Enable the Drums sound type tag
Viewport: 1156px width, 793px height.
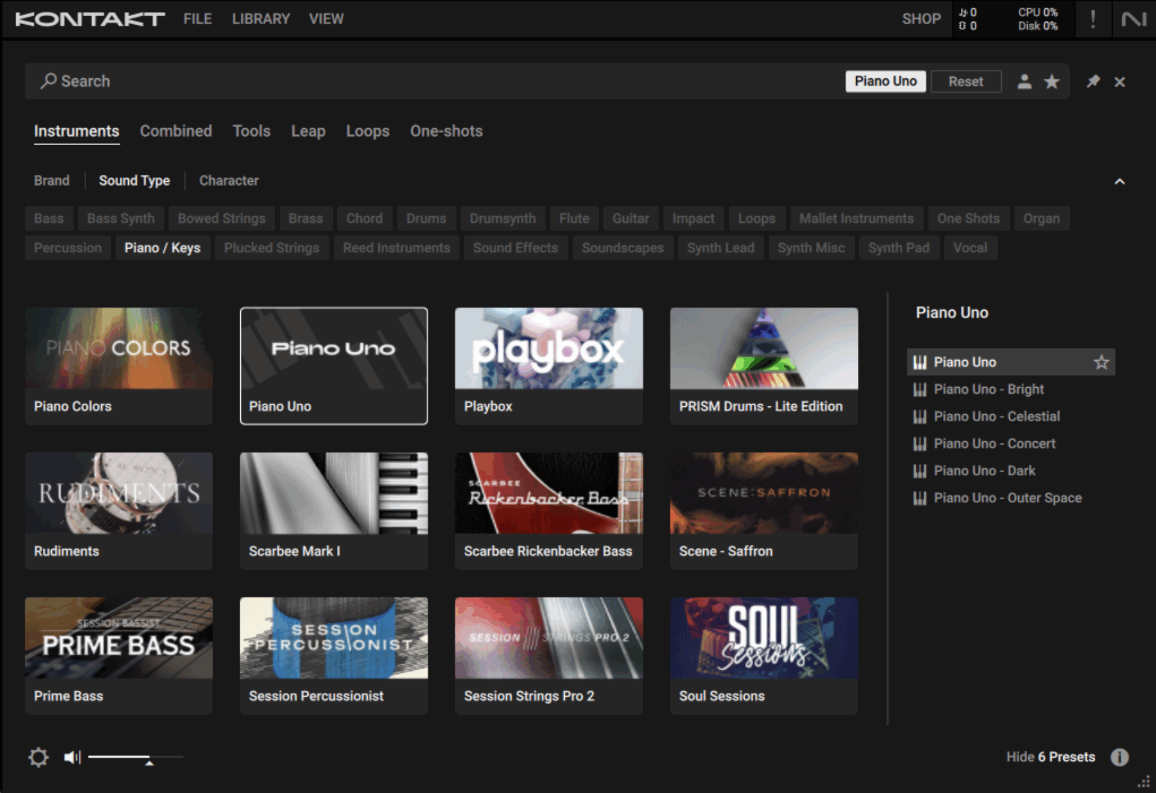coord(426,219)
